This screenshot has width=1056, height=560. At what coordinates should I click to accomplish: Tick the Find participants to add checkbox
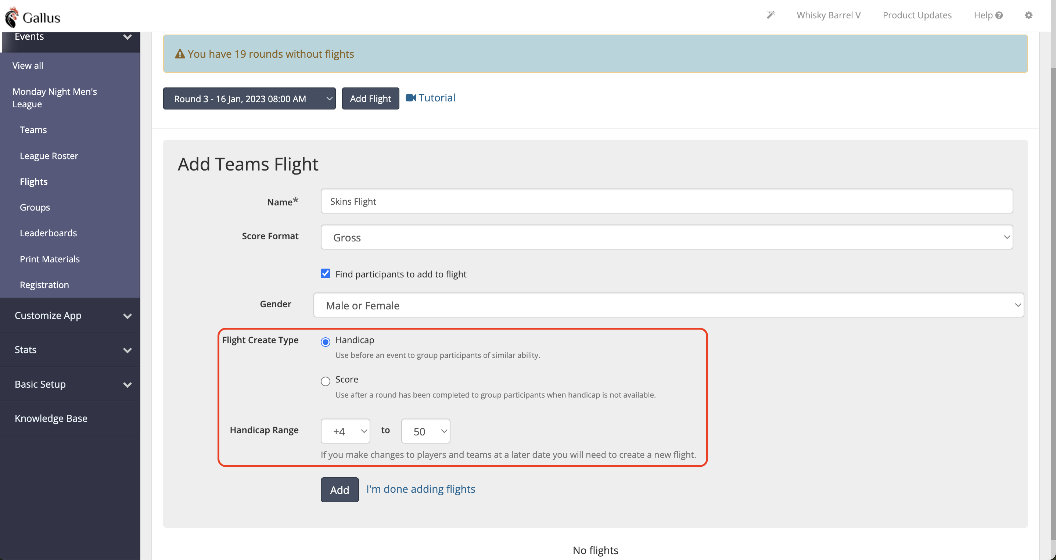coord(326,273)
